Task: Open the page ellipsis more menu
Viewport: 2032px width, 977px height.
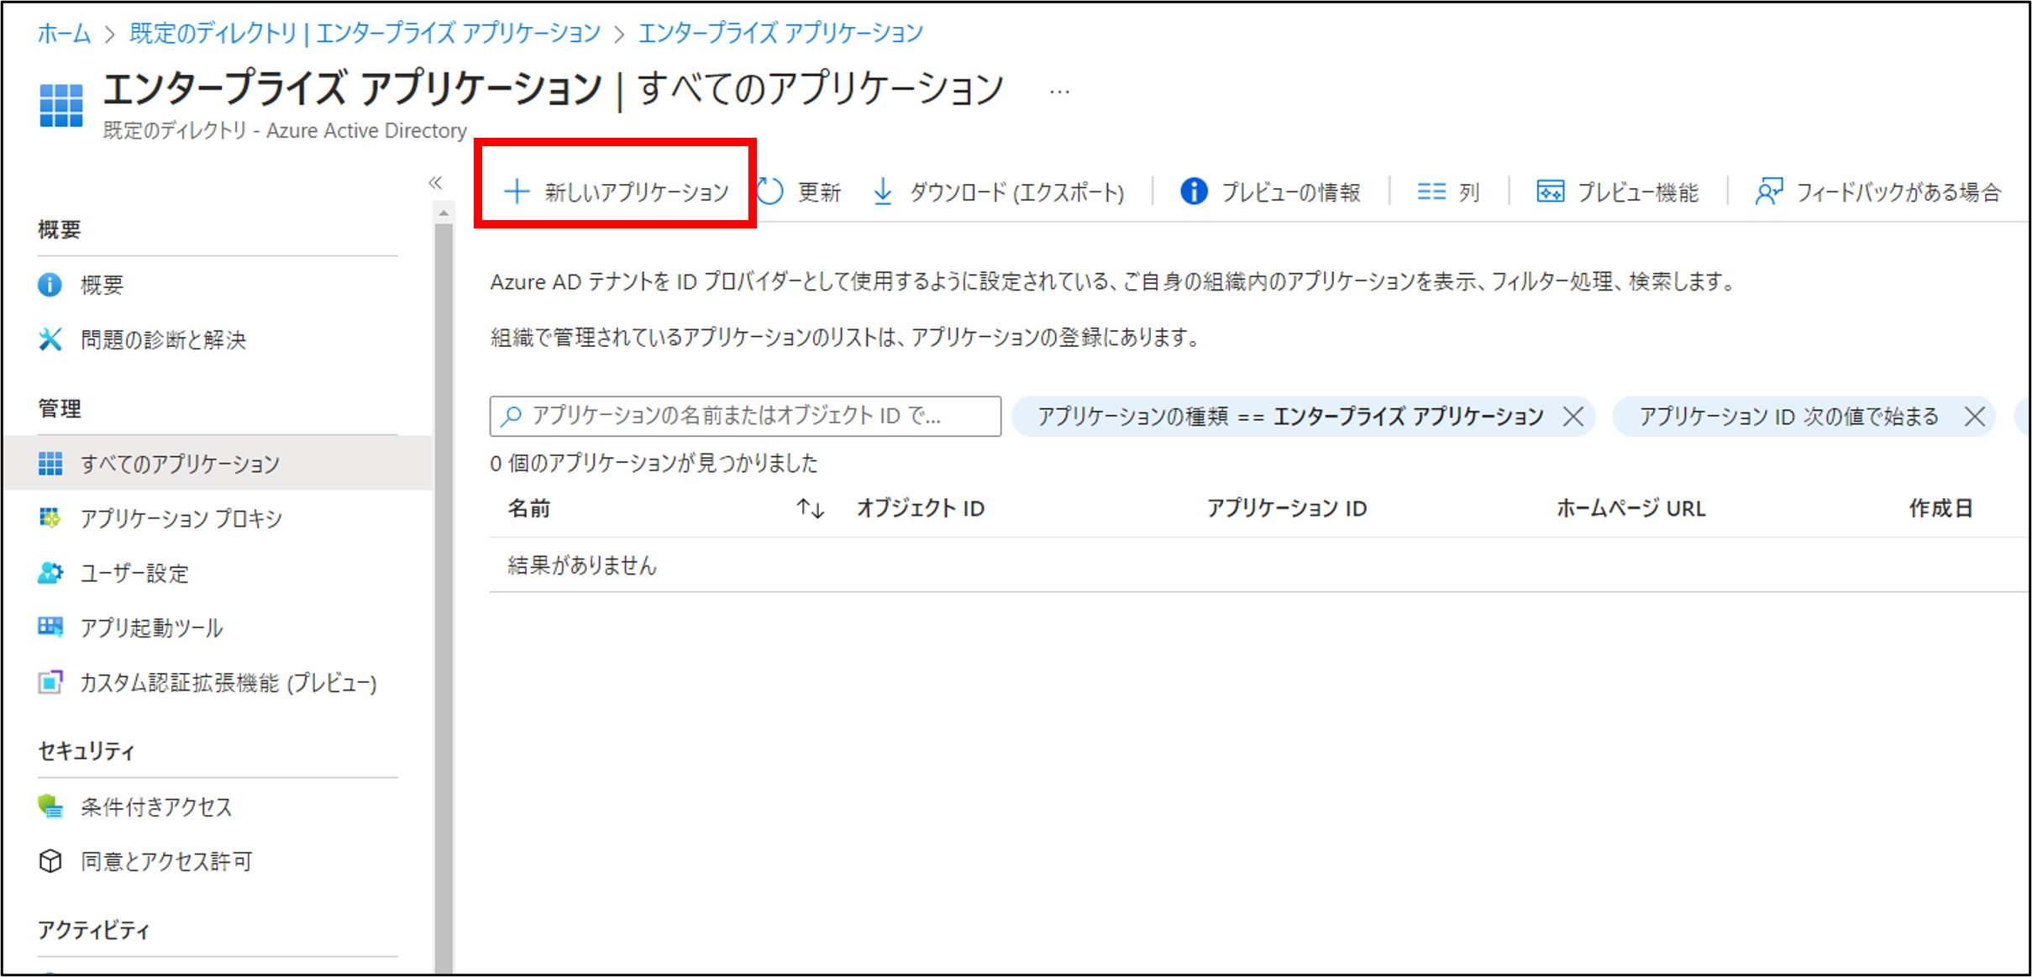Action: (1059, 92)
